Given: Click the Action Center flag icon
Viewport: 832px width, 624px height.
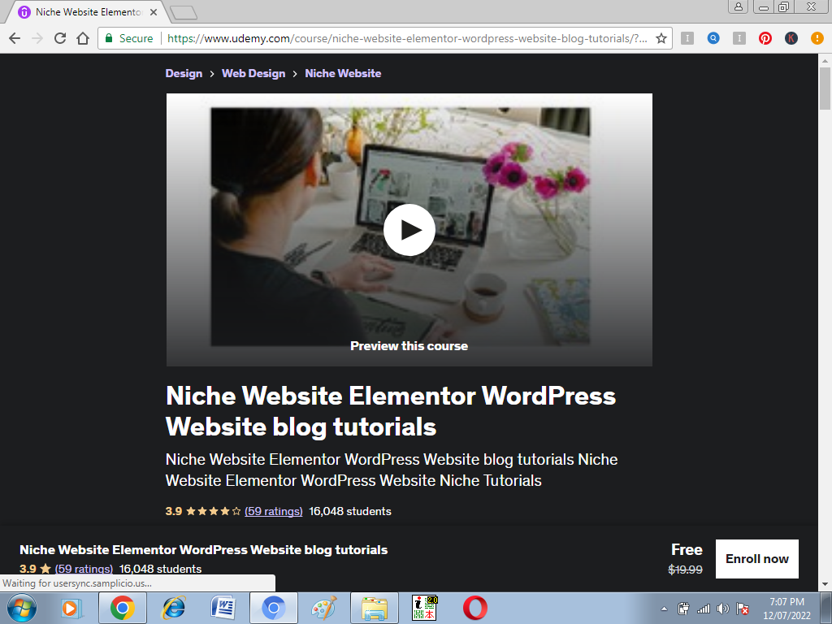Looking at the screenshot, I should point(743,609).
